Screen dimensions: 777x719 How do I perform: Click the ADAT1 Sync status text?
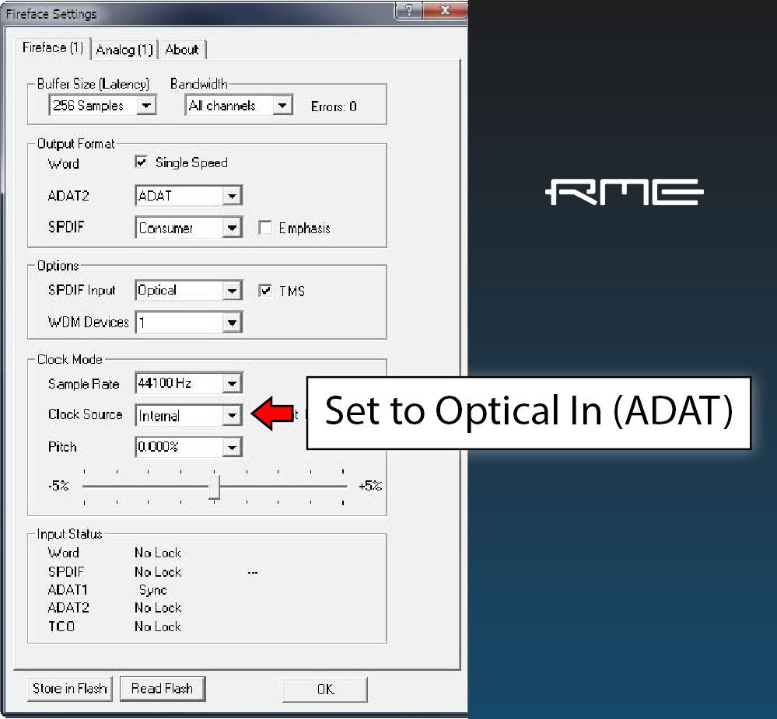click(x=152, y=590)
